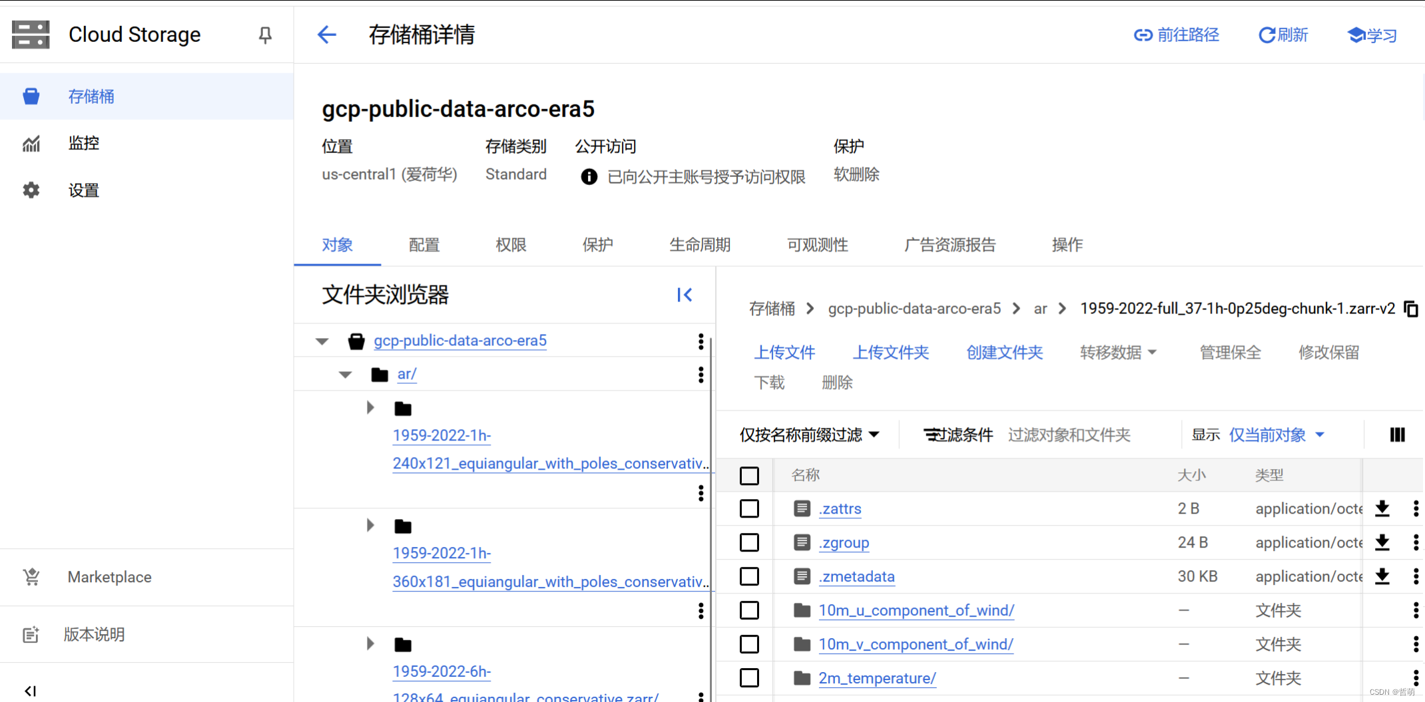1425x702 pixels.
Task: Open more actions for .zgroup row
Action: (x=1416, y=543)
